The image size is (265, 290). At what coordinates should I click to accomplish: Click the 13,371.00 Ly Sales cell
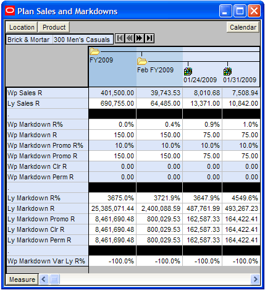pyautogui.click(x=202, y=103)
